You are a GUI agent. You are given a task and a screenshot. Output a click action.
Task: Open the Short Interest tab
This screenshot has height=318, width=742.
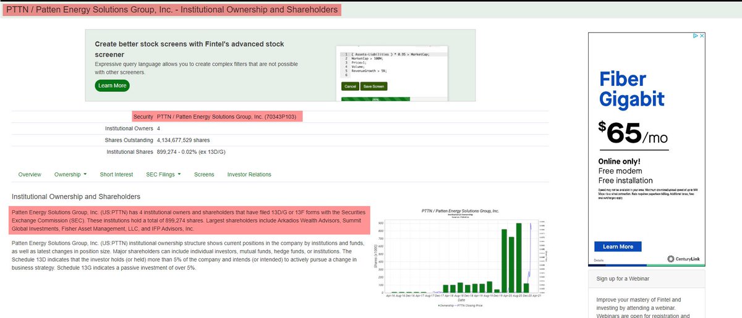pyautogui.click(x=116, y=175)
